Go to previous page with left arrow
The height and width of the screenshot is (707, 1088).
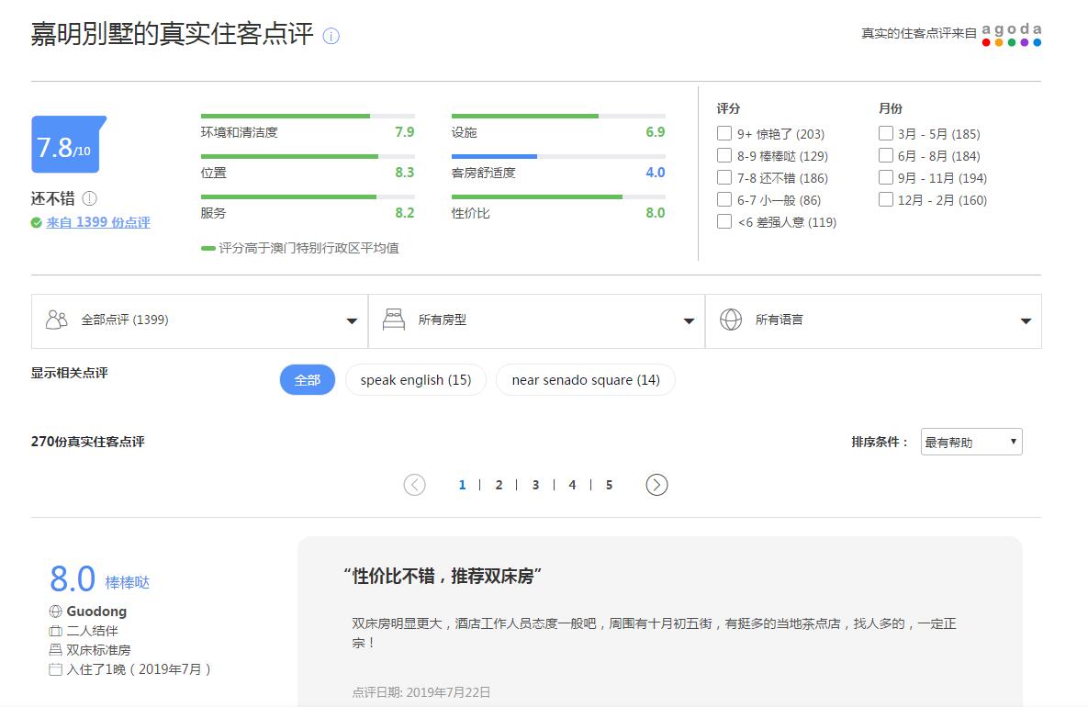[414, 485]
